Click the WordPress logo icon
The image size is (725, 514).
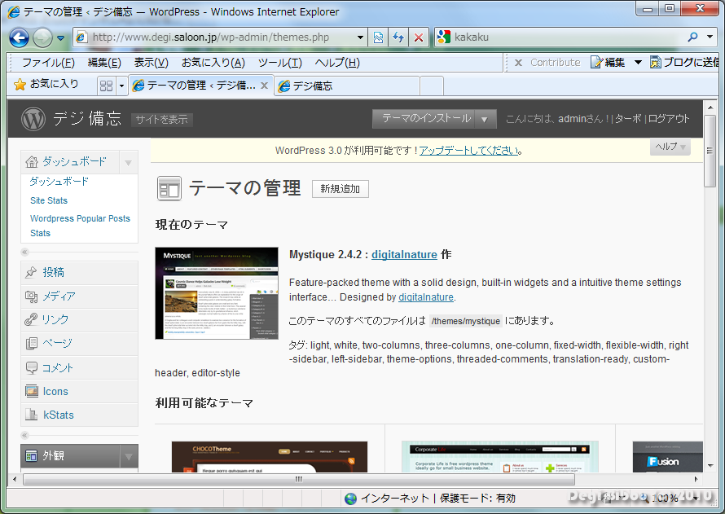point(33,119)
